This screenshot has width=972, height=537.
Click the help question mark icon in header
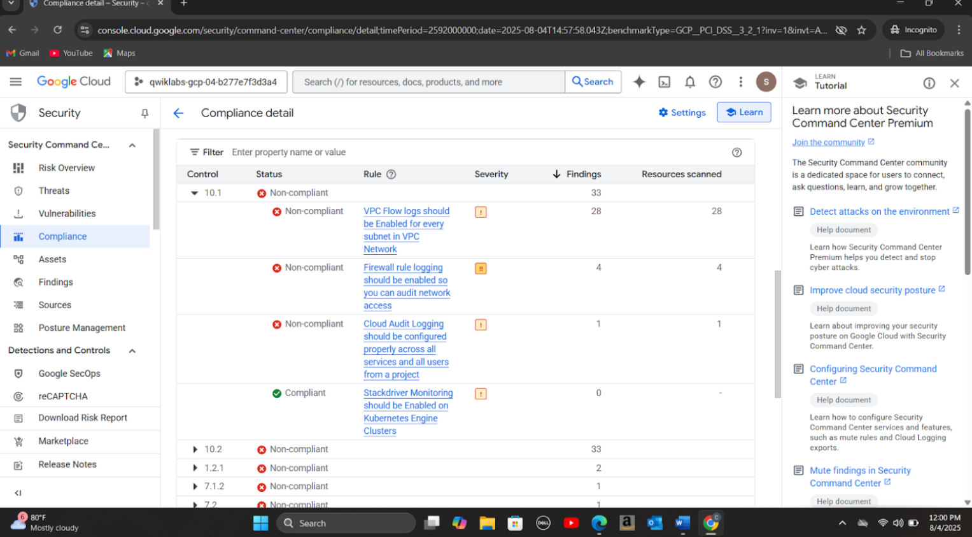715,82
